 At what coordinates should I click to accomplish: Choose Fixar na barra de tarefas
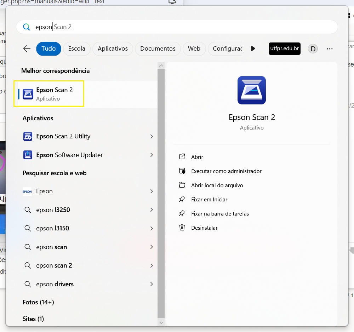coord(220,213)
